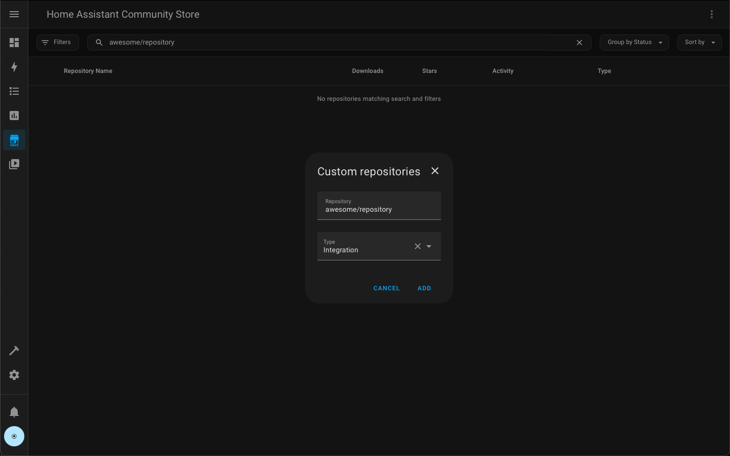Open Developer Tools hammer icon
This screenshot has height=456, width=730.
[x=14, y=350]
